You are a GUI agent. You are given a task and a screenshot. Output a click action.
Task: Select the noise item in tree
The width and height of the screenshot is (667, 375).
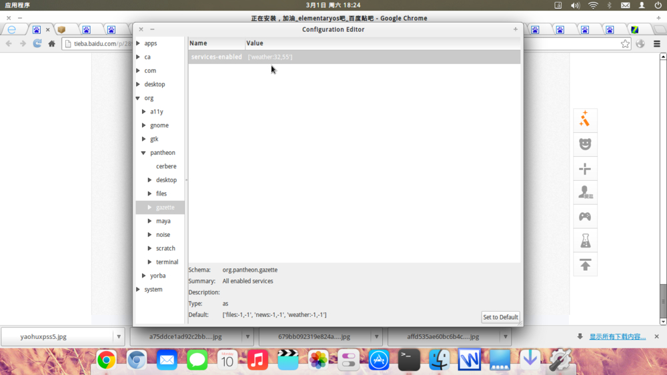163,234
